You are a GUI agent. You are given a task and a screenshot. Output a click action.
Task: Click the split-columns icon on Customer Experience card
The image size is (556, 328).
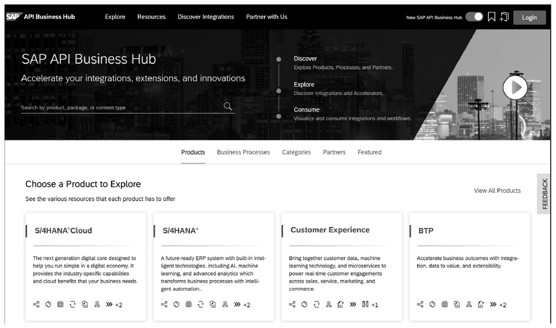point(365,304)
